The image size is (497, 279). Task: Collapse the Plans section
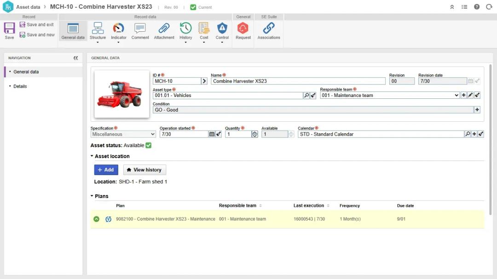pyautogui.click(x=92, y=196)
